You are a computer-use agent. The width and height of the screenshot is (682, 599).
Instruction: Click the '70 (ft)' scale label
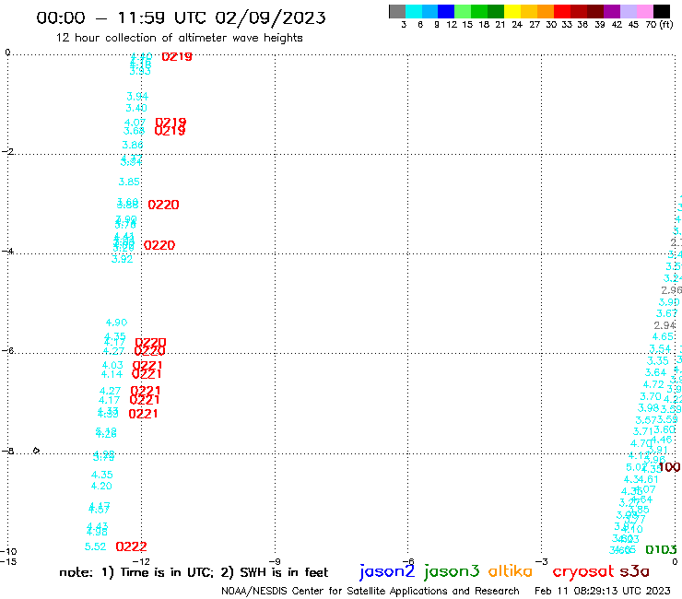coord(659,24)
